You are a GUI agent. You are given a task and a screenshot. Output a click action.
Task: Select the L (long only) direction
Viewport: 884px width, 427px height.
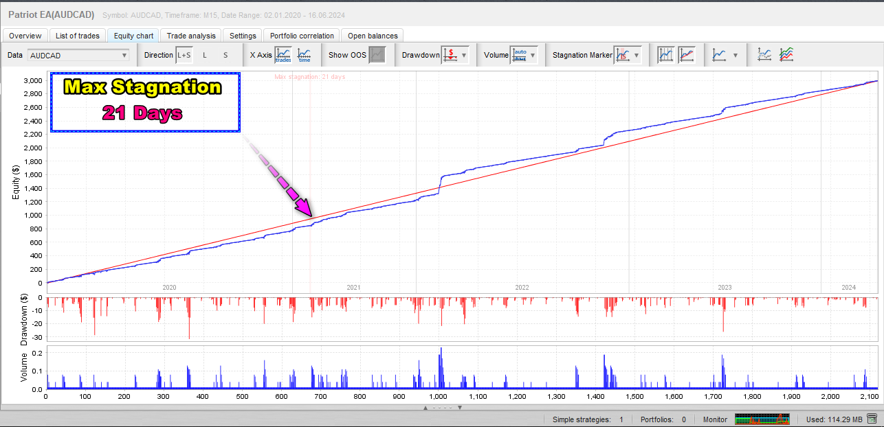204,55
